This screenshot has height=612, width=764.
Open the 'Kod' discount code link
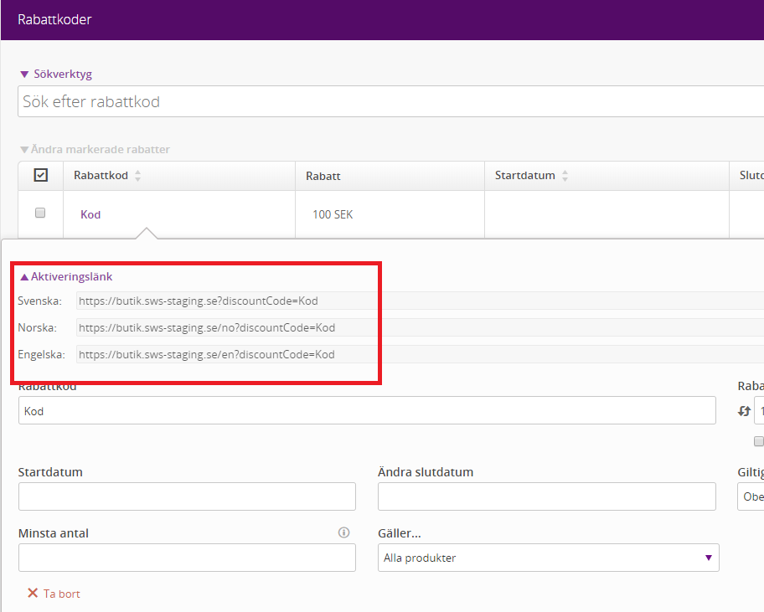click(90, 214)
